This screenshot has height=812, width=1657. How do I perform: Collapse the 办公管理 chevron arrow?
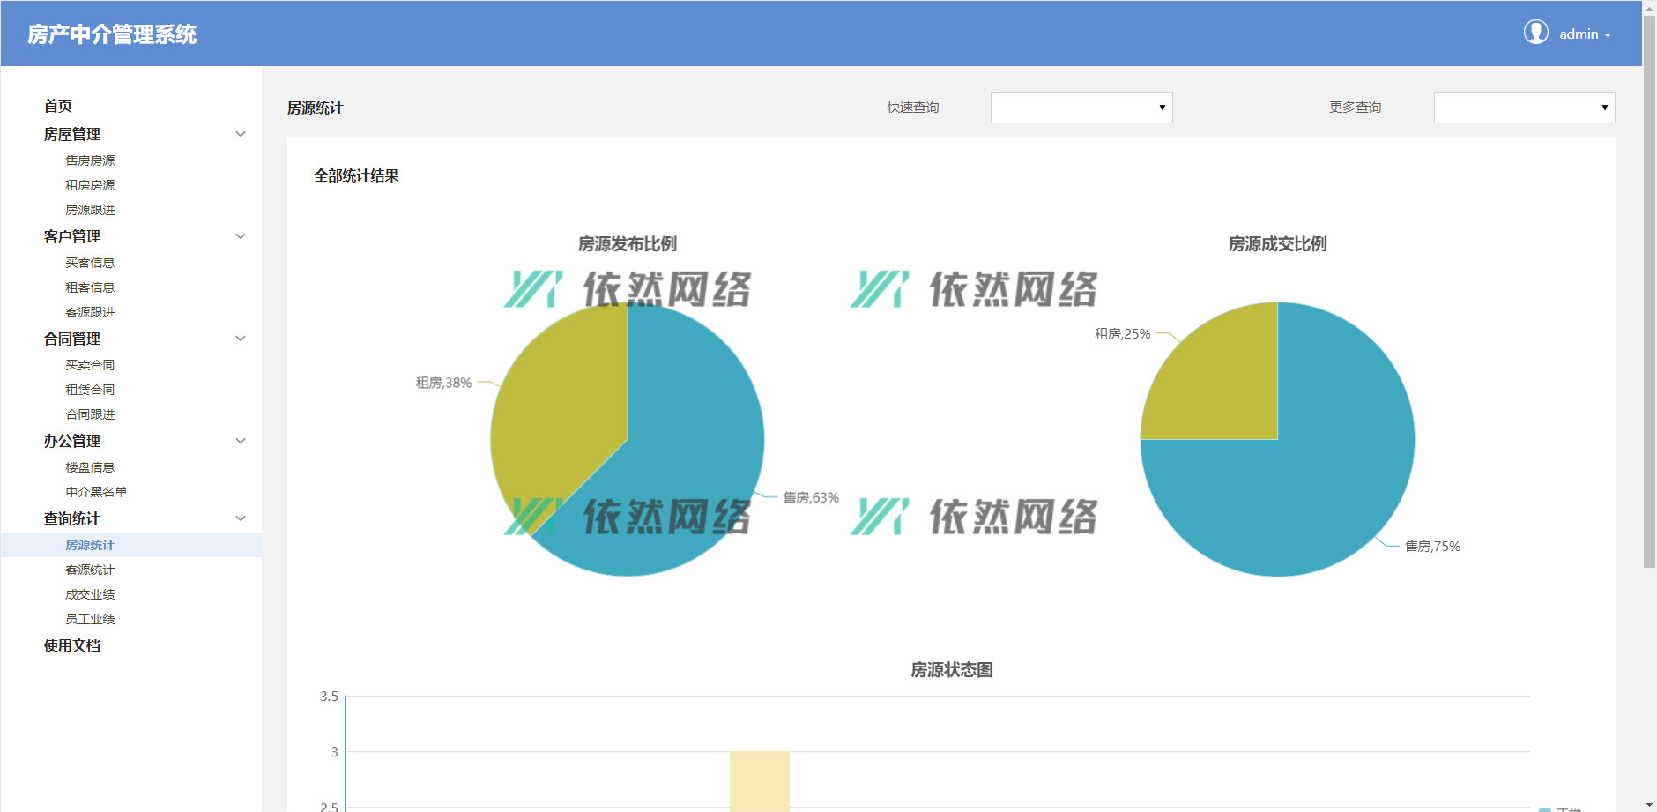(x=240, y=441)
